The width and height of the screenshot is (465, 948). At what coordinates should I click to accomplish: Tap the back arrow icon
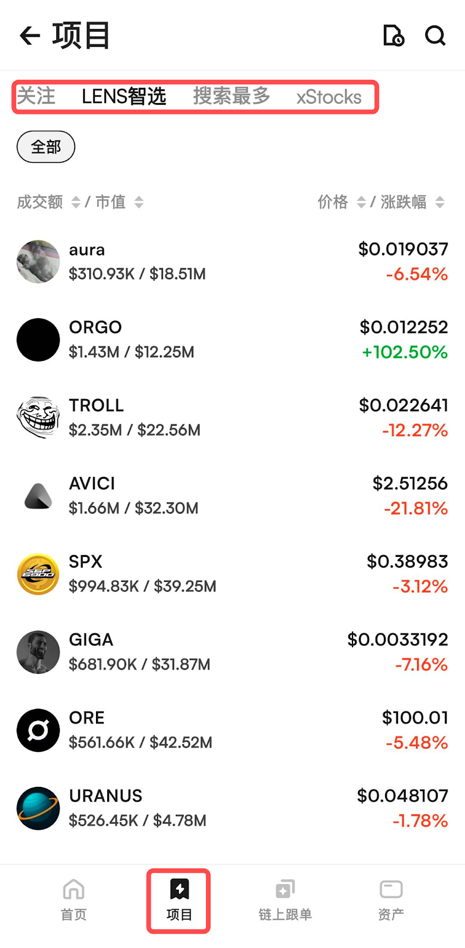pos(30,36)
